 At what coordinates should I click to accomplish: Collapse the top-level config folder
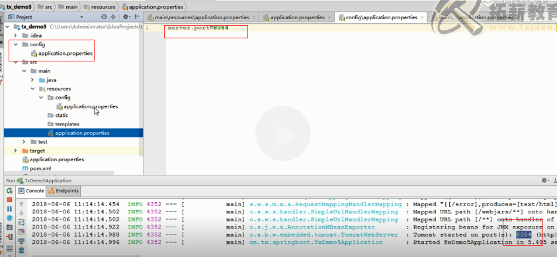point(15,44)
